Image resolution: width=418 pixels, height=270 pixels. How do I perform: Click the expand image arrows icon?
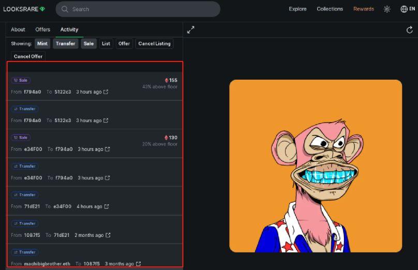[190, 29]
